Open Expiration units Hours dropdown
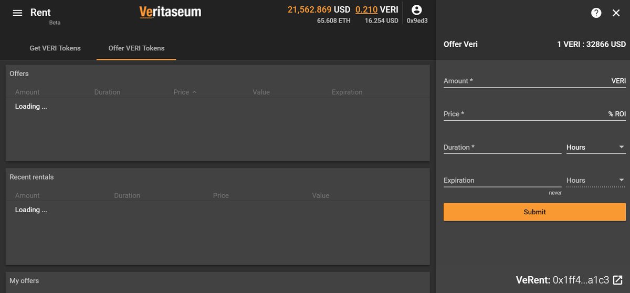The width and height of the screenshot is (630, 293). [x=596, y=180]
